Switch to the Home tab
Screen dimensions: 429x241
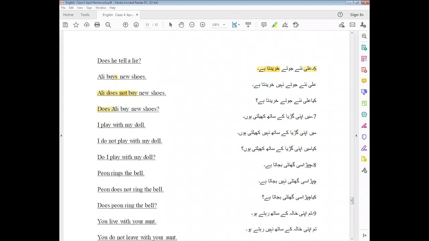68,15
